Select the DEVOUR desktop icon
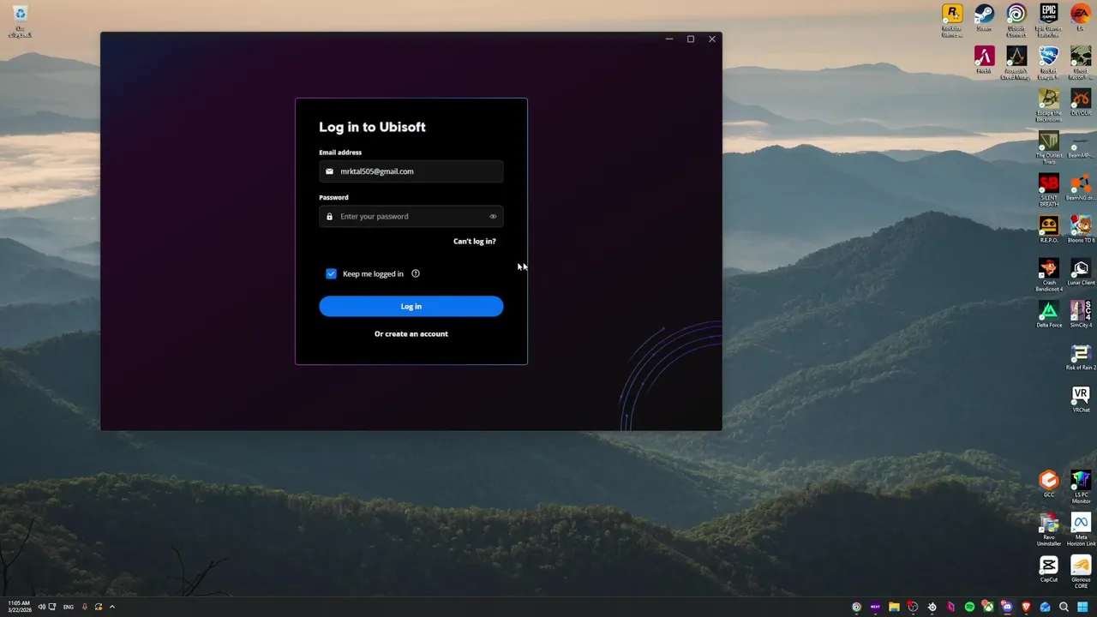1097x617 pixels. point(1081,104)
